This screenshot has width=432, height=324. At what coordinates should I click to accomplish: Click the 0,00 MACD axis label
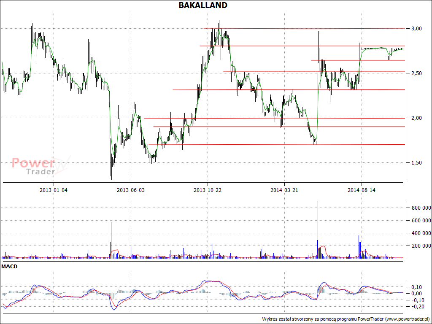416,294
